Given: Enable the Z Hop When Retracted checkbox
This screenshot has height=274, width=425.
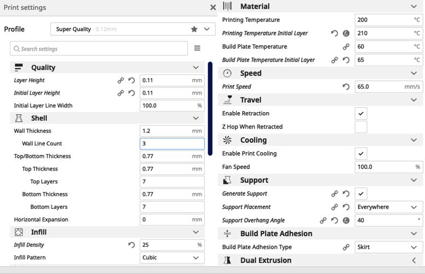Looking at the screenshot, I should click(x=361, y=127).
